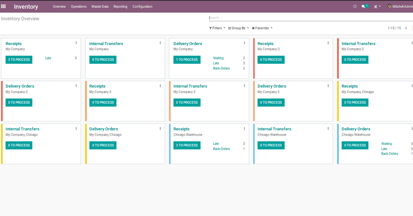Open the Activities clock icon

coord(354,6)
